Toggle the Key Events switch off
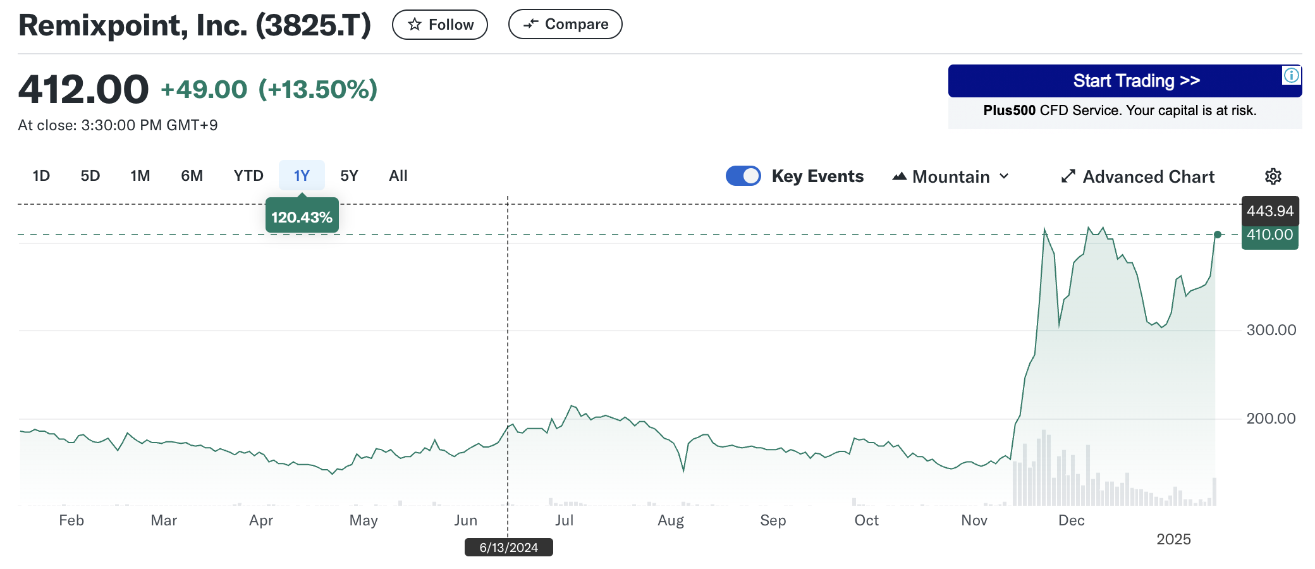The image size is (1315, 569). coord(743,176)
